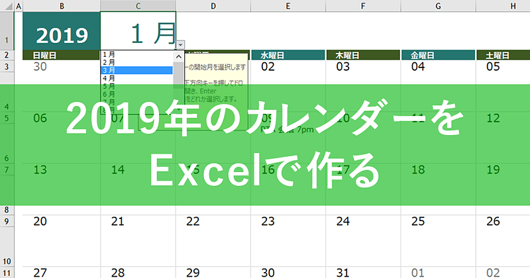Select the date cell 13

(x=62, y=169)
